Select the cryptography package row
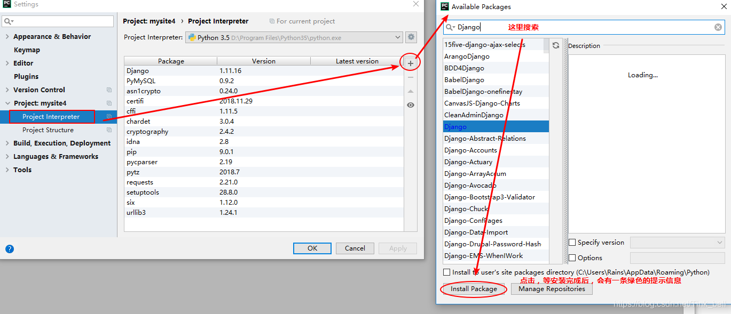731x314 pixels. [264, 132]
